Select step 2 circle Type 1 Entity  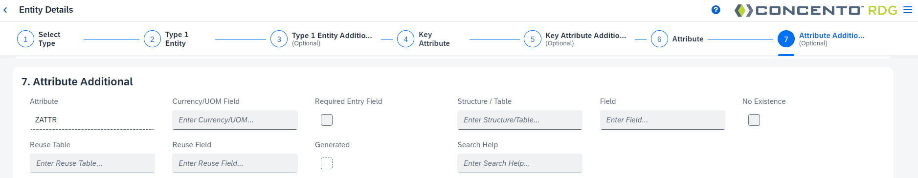pos(152,39)
